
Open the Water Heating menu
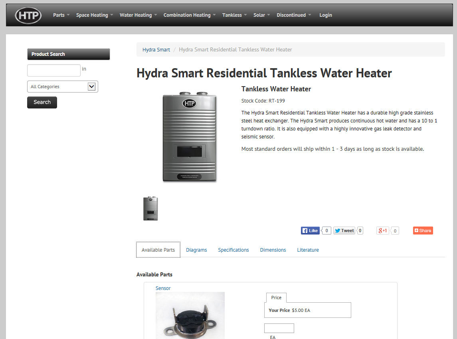pyautogui.click(x=136, y=15)
